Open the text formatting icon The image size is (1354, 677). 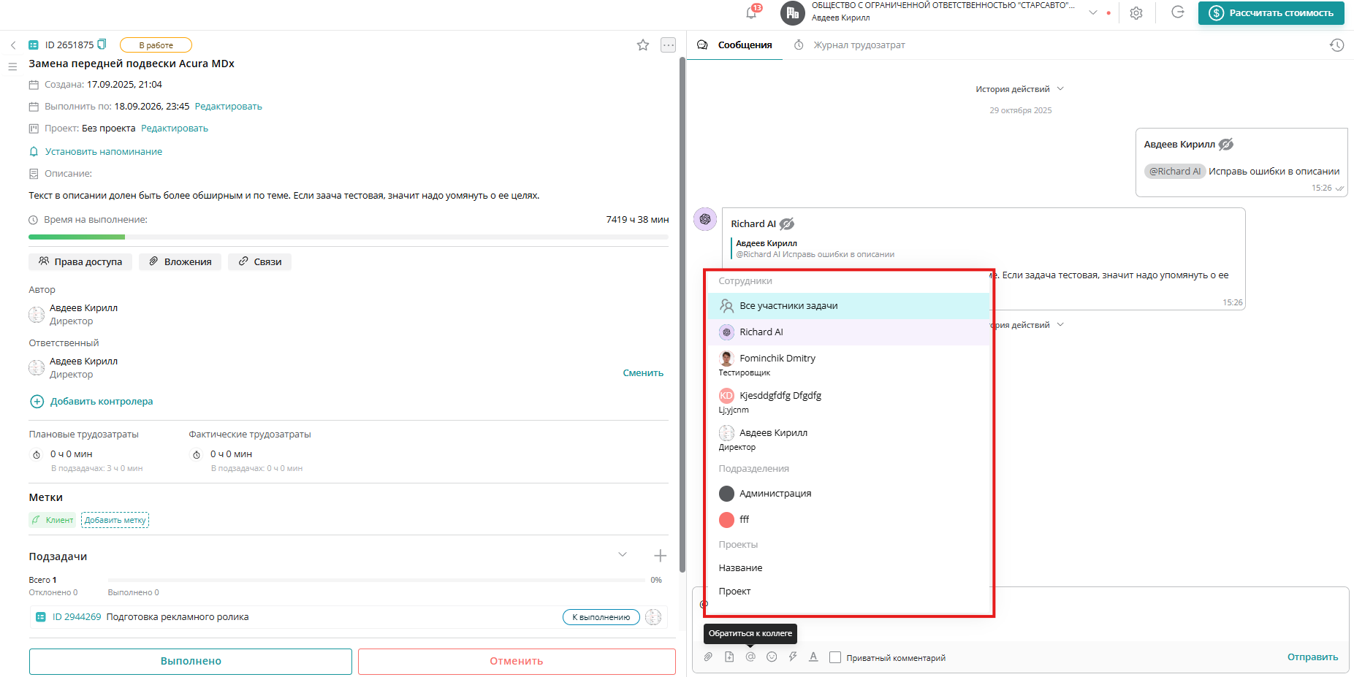pyautogui.click(x=813, y=657)
